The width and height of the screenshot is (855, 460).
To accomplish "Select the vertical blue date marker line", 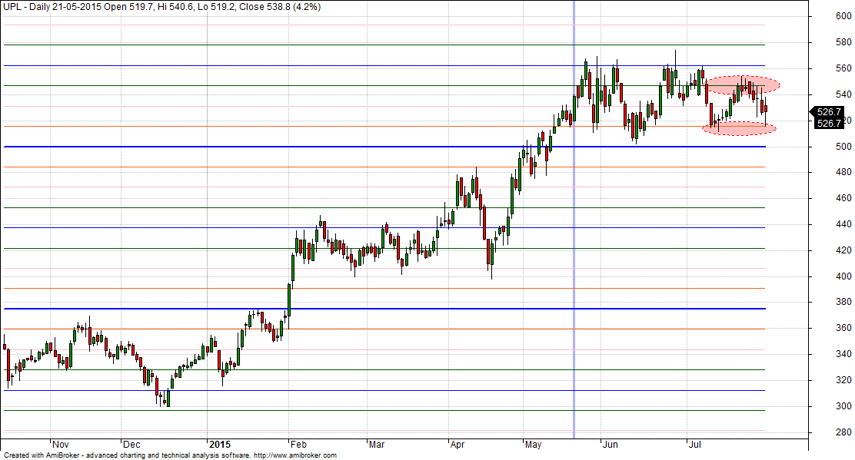I will (x=574, y=230).
